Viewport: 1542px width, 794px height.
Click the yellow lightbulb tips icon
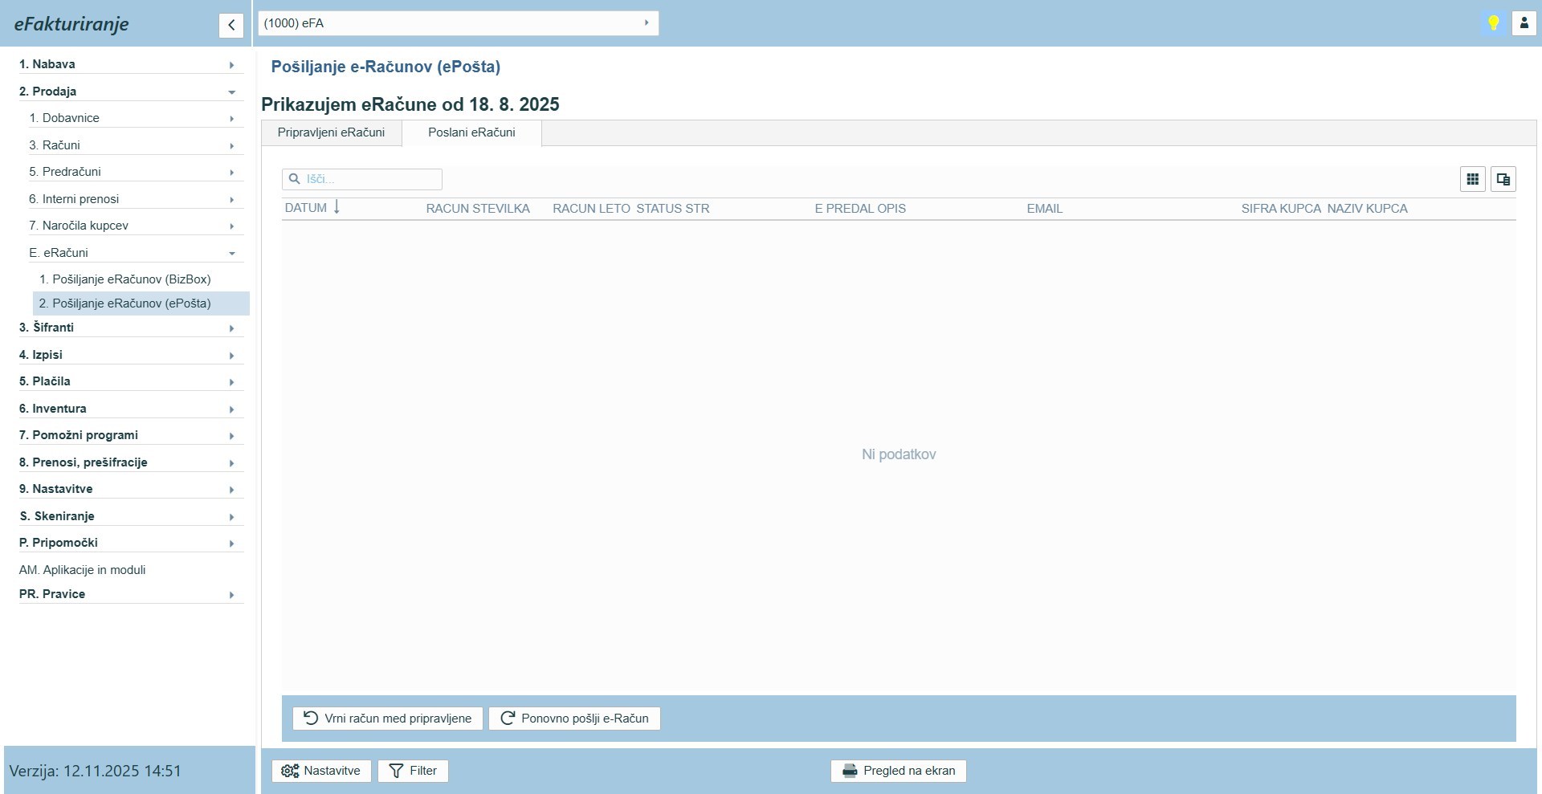tap(1493, 23)
